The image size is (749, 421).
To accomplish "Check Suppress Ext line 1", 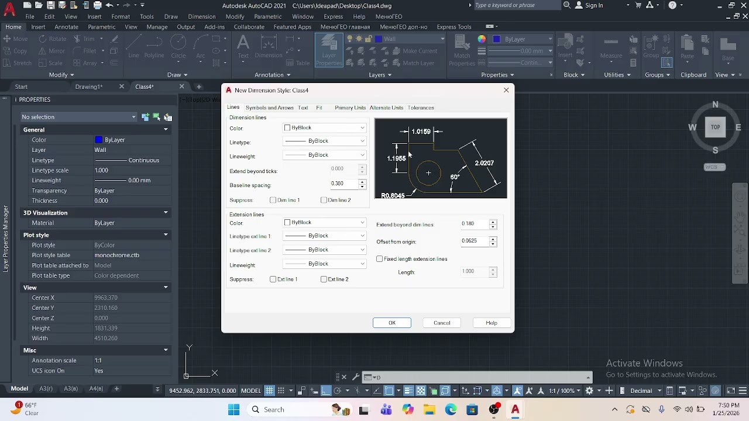I will point(273,279).
